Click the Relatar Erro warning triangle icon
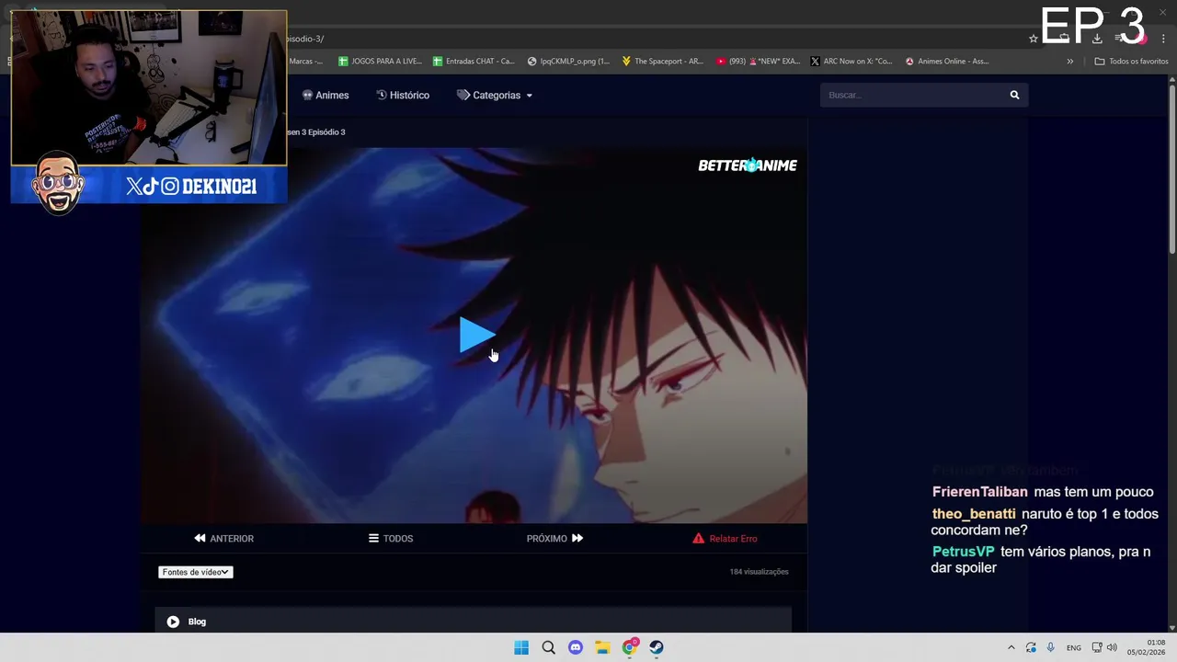The width and height of the screenshot is (1177, 662). point(698,539)
